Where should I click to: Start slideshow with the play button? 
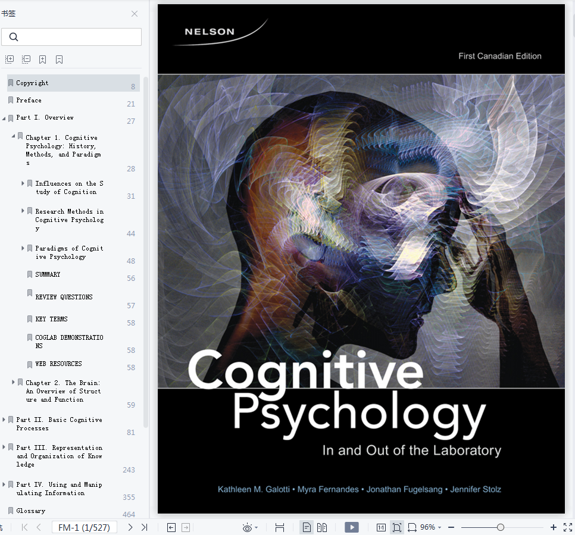pyautogui.click(x=352, y=527)
